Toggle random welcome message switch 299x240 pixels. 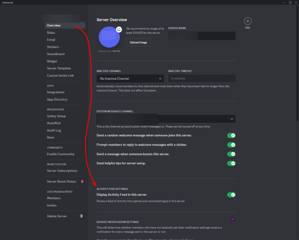click(231, 135)
